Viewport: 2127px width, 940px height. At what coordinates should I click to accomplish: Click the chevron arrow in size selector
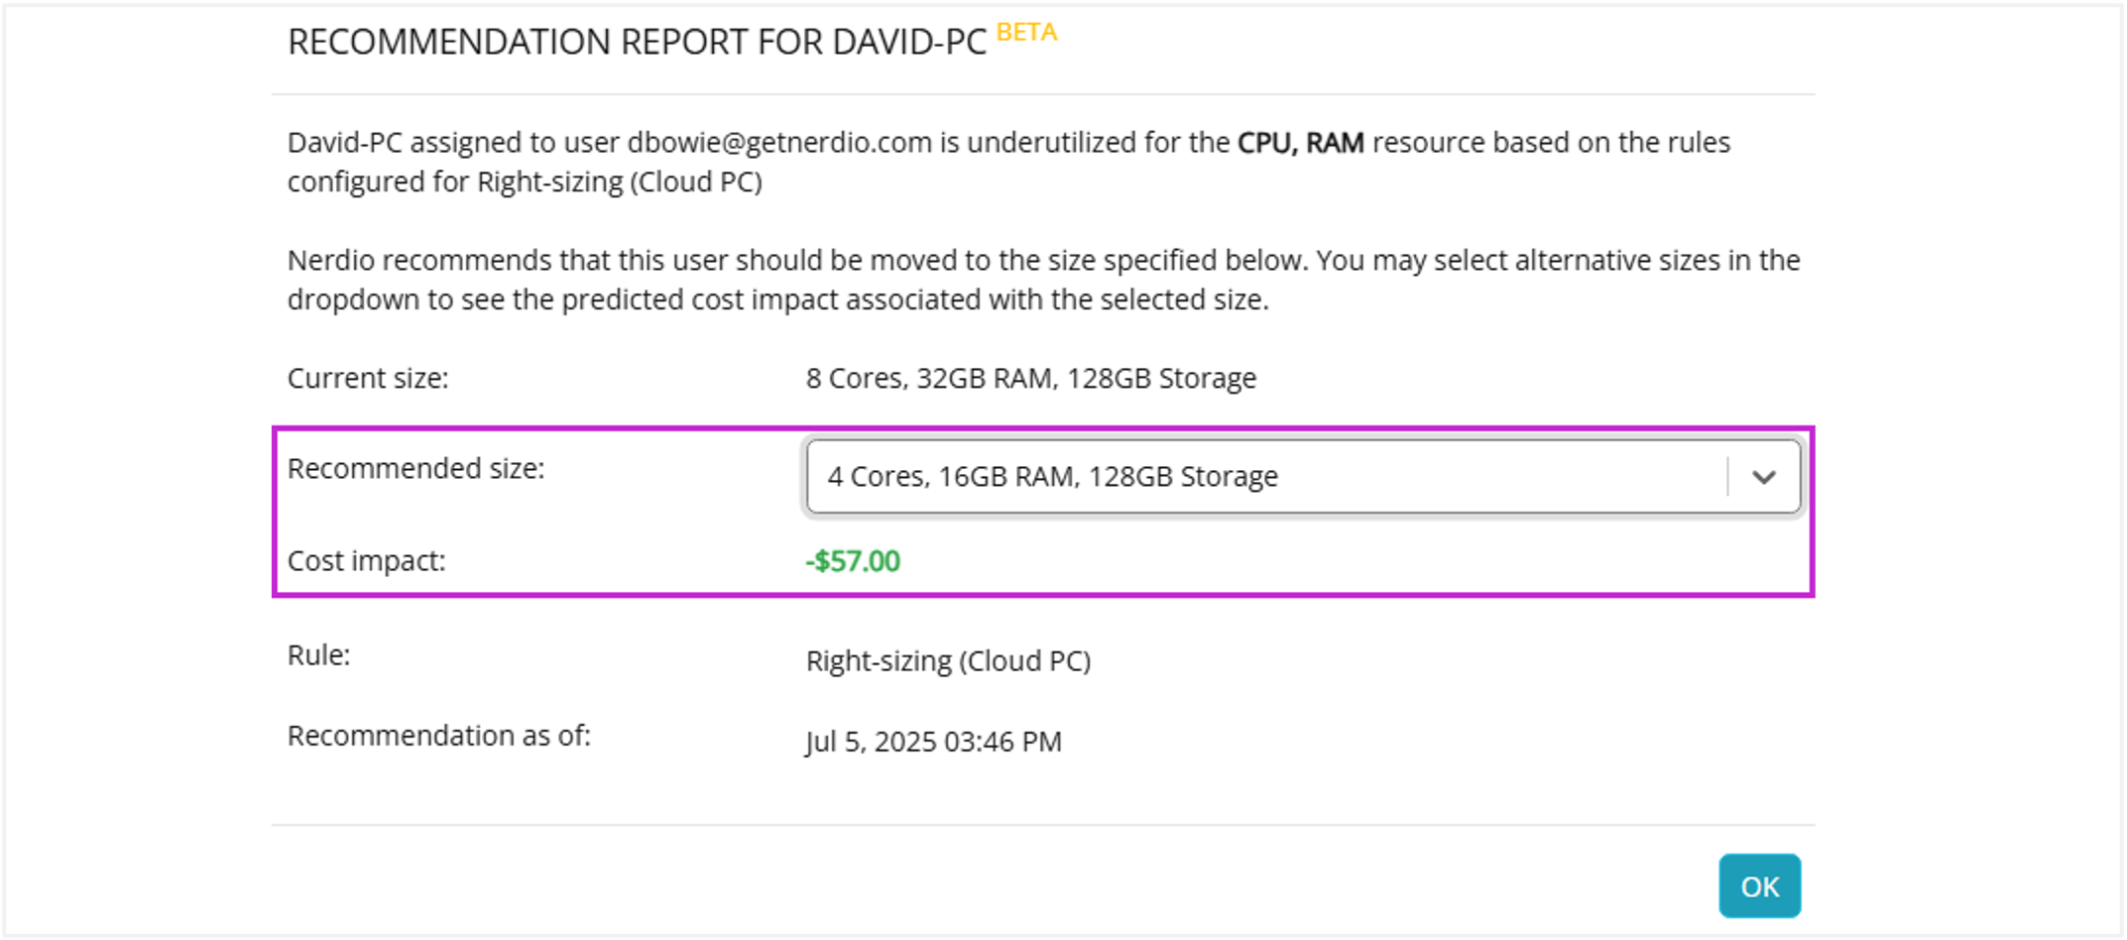tap(1763, 477)
